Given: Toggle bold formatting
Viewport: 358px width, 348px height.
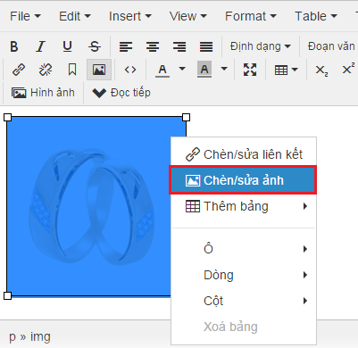Looking at the screenshot, I should (x=14, y=46).
